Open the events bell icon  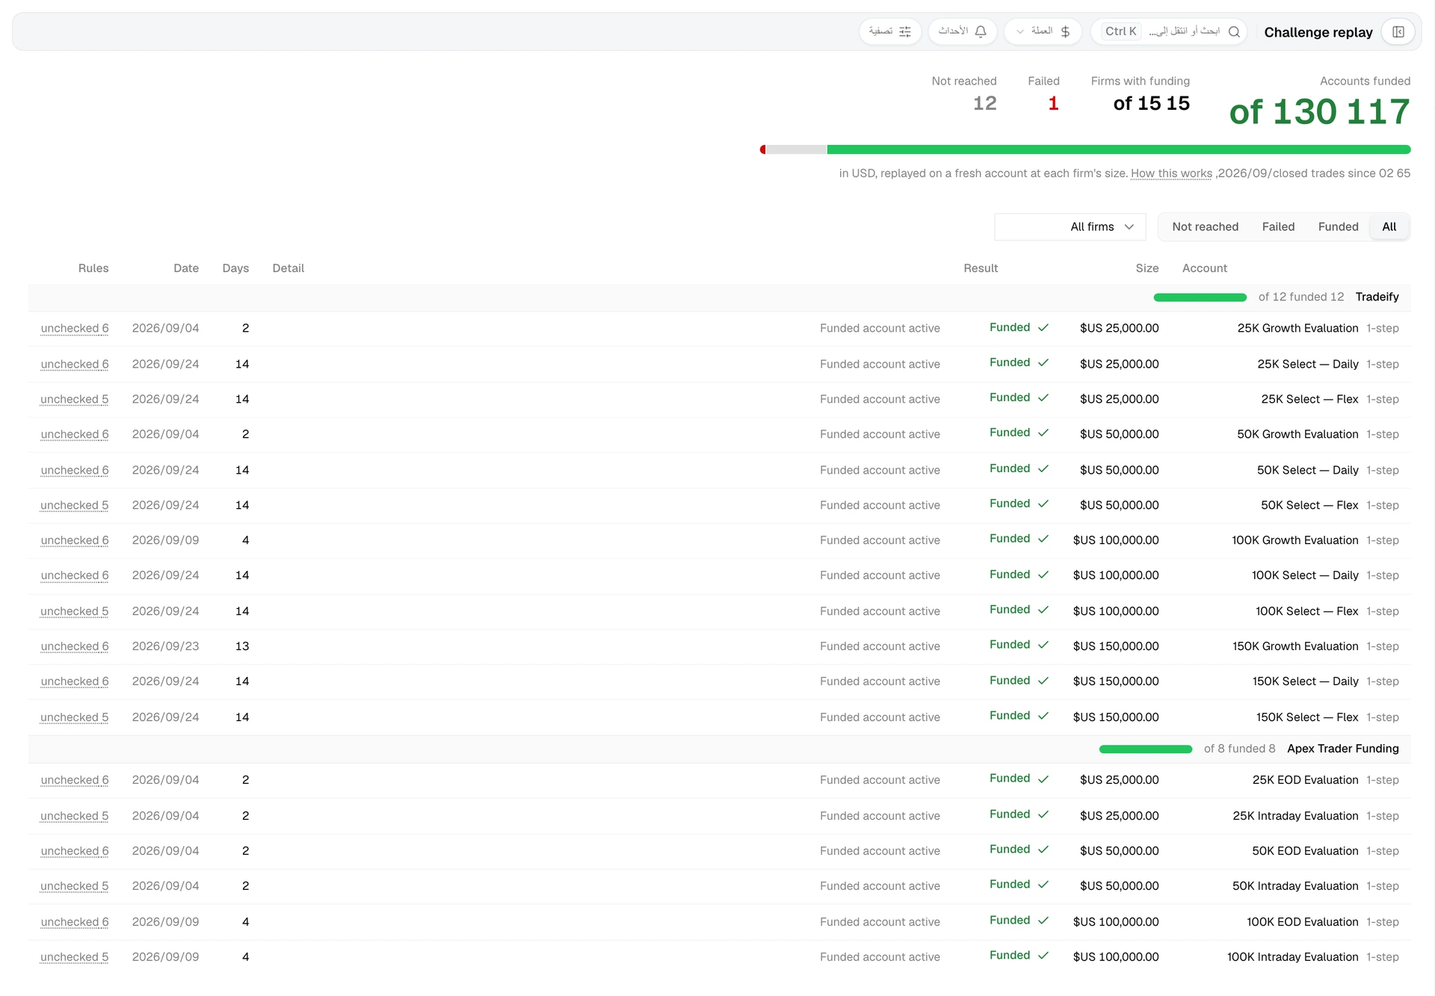click(981, 31)
